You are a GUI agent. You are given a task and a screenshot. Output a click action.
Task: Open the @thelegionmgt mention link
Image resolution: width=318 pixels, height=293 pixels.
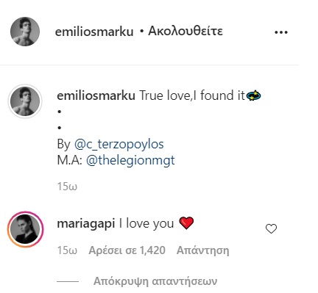point(130,160)
